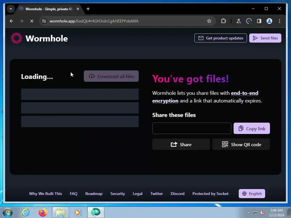View site information icon in address bar
291x218 pixels.
tap(44, 21)
